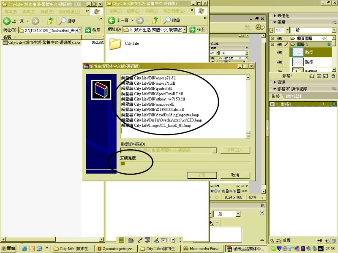Open 編輯(E) menu in left Explorer
Screen dimensions: 338x253
click(29, 12)
